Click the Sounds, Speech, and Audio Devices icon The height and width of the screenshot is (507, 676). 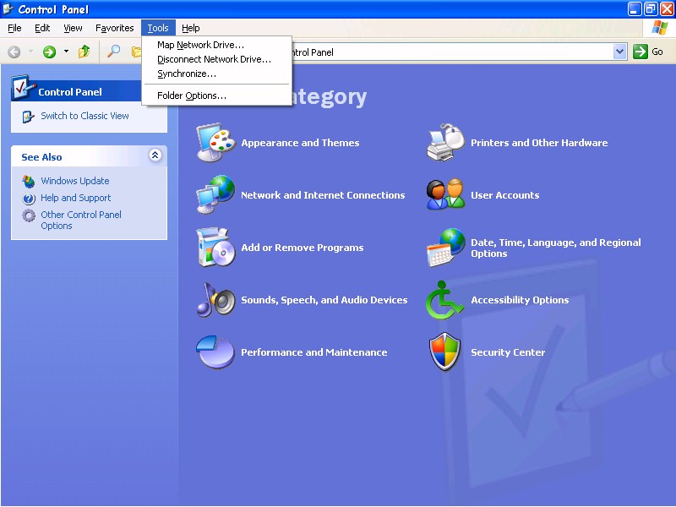click(215, 300)
